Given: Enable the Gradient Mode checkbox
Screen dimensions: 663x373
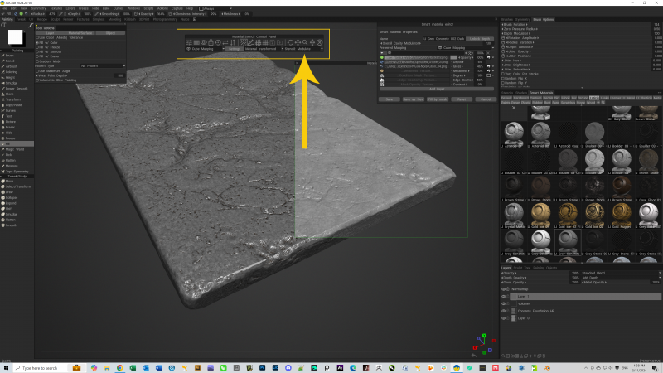Looking at the screenshot, I should (x=38, y=61).
